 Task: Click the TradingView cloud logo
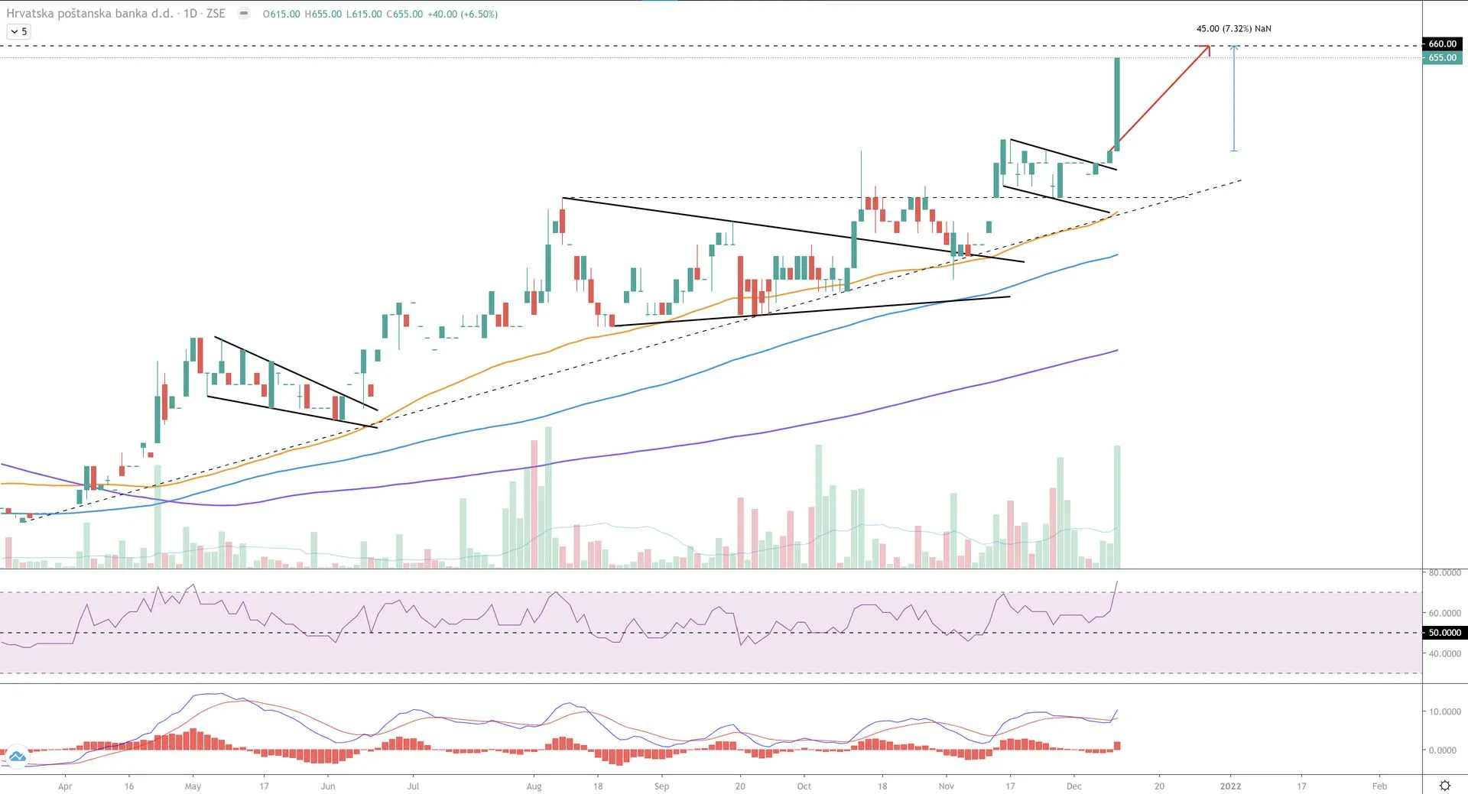17,757
